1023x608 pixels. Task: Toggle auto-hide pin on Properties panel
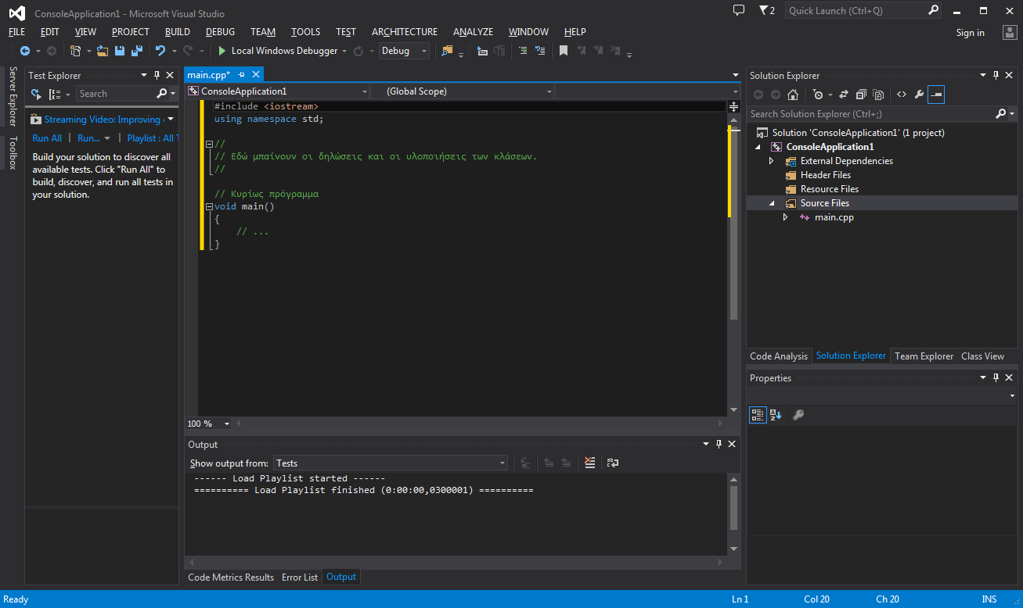point(996,377)
